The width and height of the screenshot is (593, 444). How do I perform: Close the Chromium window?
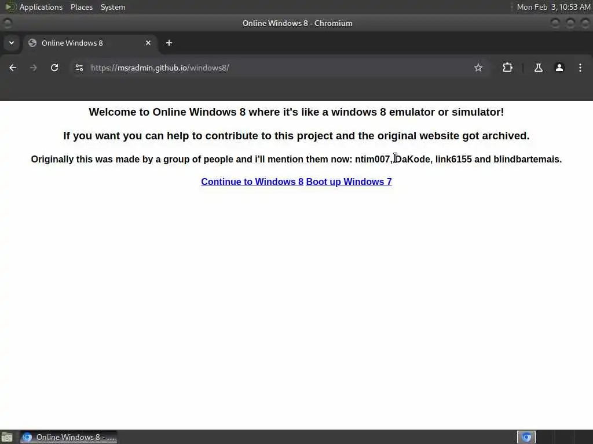click(585, 23)
